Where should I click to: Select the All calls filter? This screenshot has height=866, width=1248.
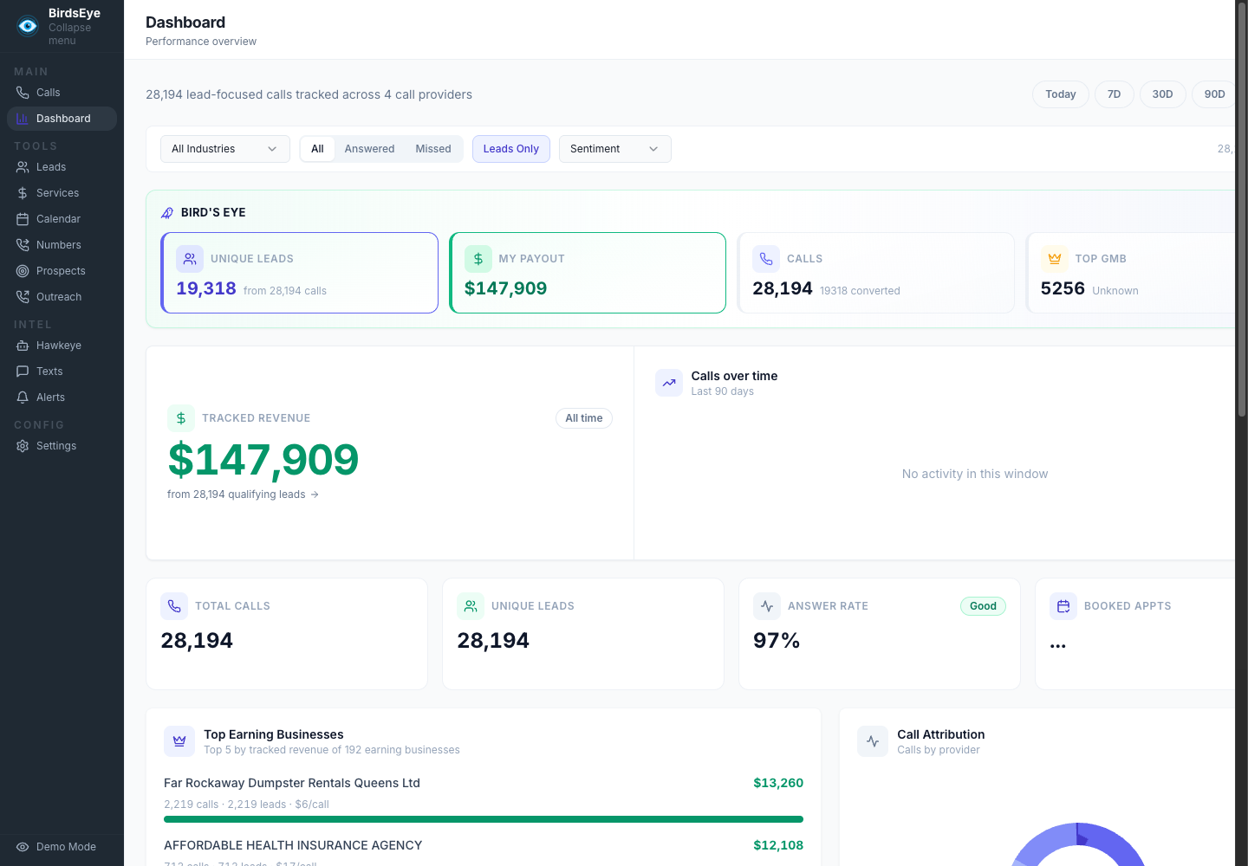pos(317,149)
